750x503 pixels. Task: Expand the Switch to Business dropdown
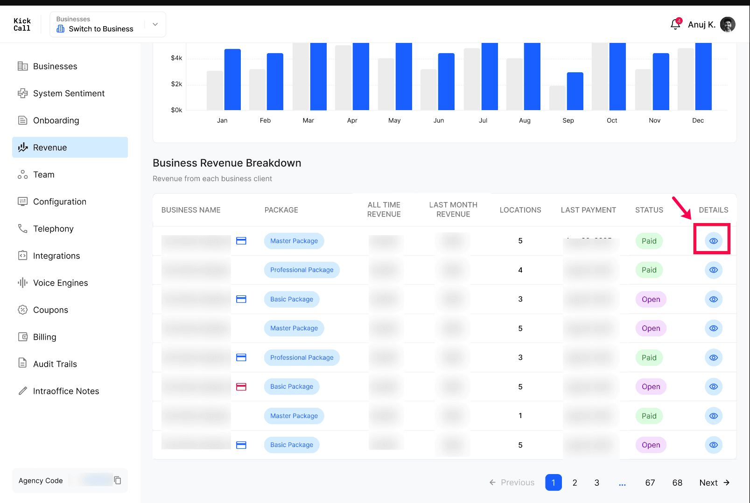click(x=108, y=24)
